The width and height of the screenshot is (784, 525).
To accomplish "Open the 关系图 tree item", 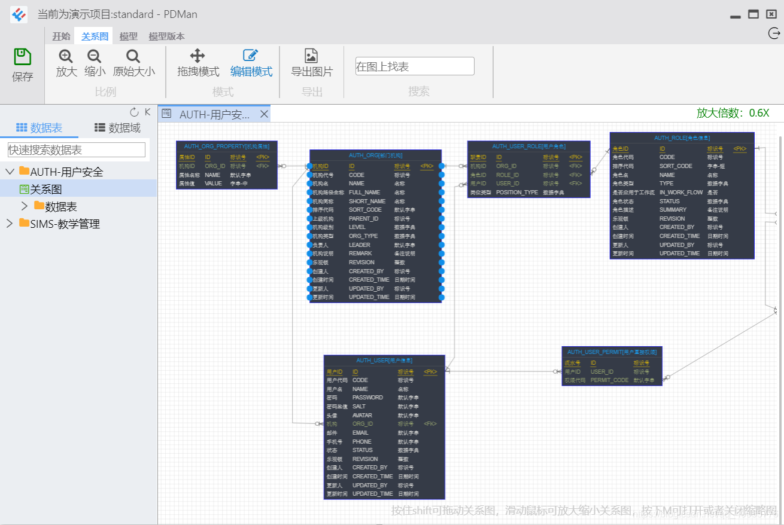I will tap(46, 189).
